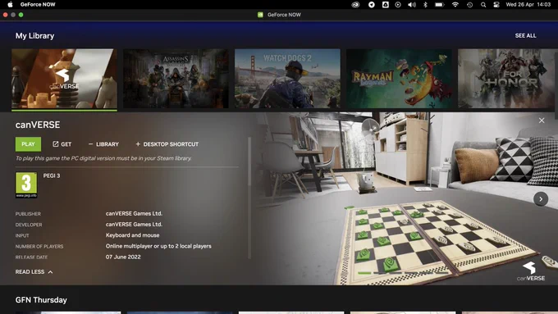Click the details panel scrollbar
This screenshot has width=558, height=314.
coord(249,161)
